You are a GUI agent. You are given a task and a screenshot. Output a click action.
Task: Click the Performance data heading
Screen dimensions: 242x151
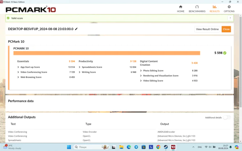[21, 101]
